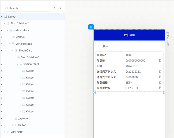Click the 日時 label

(99, 66)
